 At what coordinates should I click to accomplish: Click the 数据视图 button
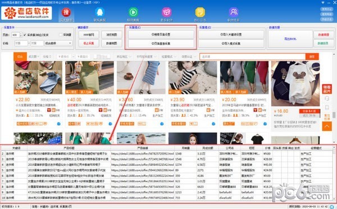[x=112, y=43]
